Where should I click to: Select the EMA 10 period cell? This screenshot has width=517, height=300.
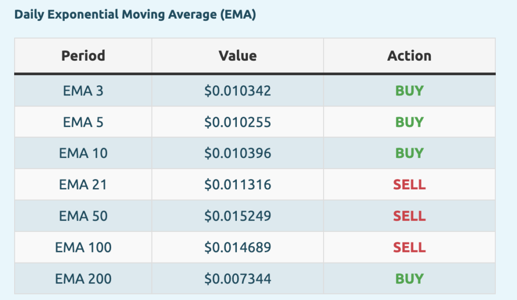click(x=83, y=154)
